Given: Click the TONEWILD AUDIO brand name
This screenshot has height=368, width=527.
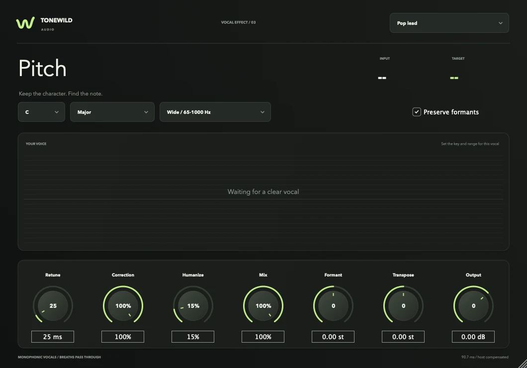Looking at the screenshot, I should [x=56, y=23].
